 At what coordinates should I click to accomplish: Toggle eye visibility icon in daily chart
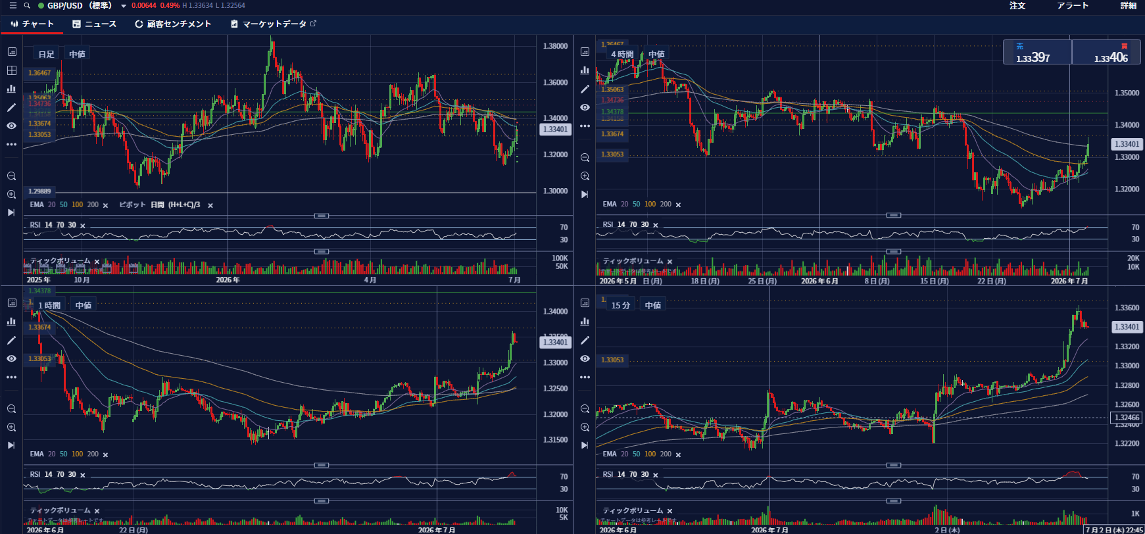tap(12, 126)
